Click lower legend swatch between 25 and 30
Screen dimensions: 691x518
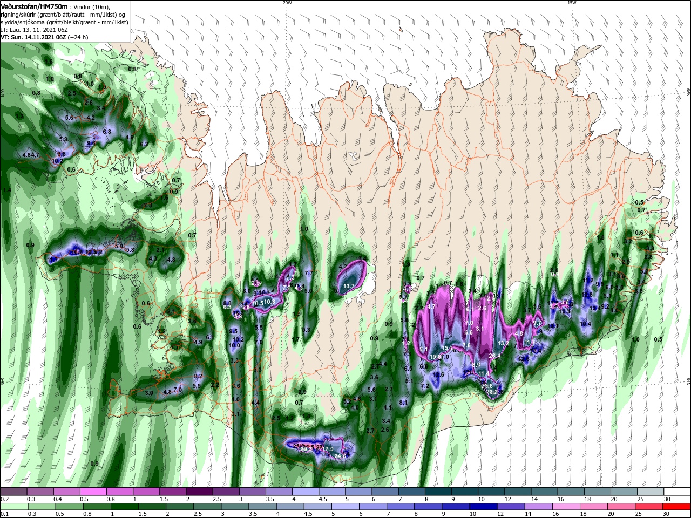pyautogui.click(x=648, y=507)
